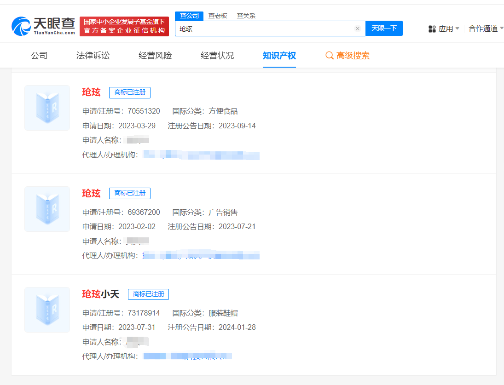This screenshot has height=385, width=504.
Task: Click the second 玱玹 trademark thumbnail image
Action: 47,208
